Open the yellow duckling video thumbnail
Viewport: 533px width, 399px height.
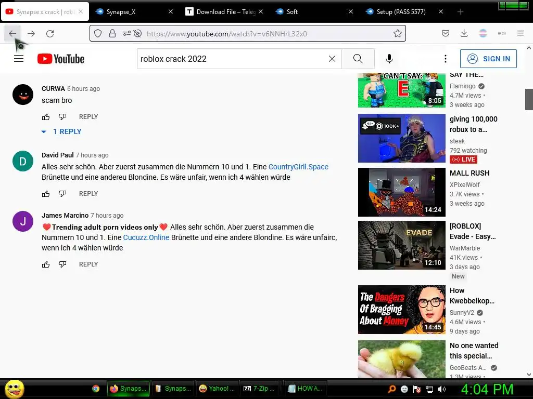[402, 360]
